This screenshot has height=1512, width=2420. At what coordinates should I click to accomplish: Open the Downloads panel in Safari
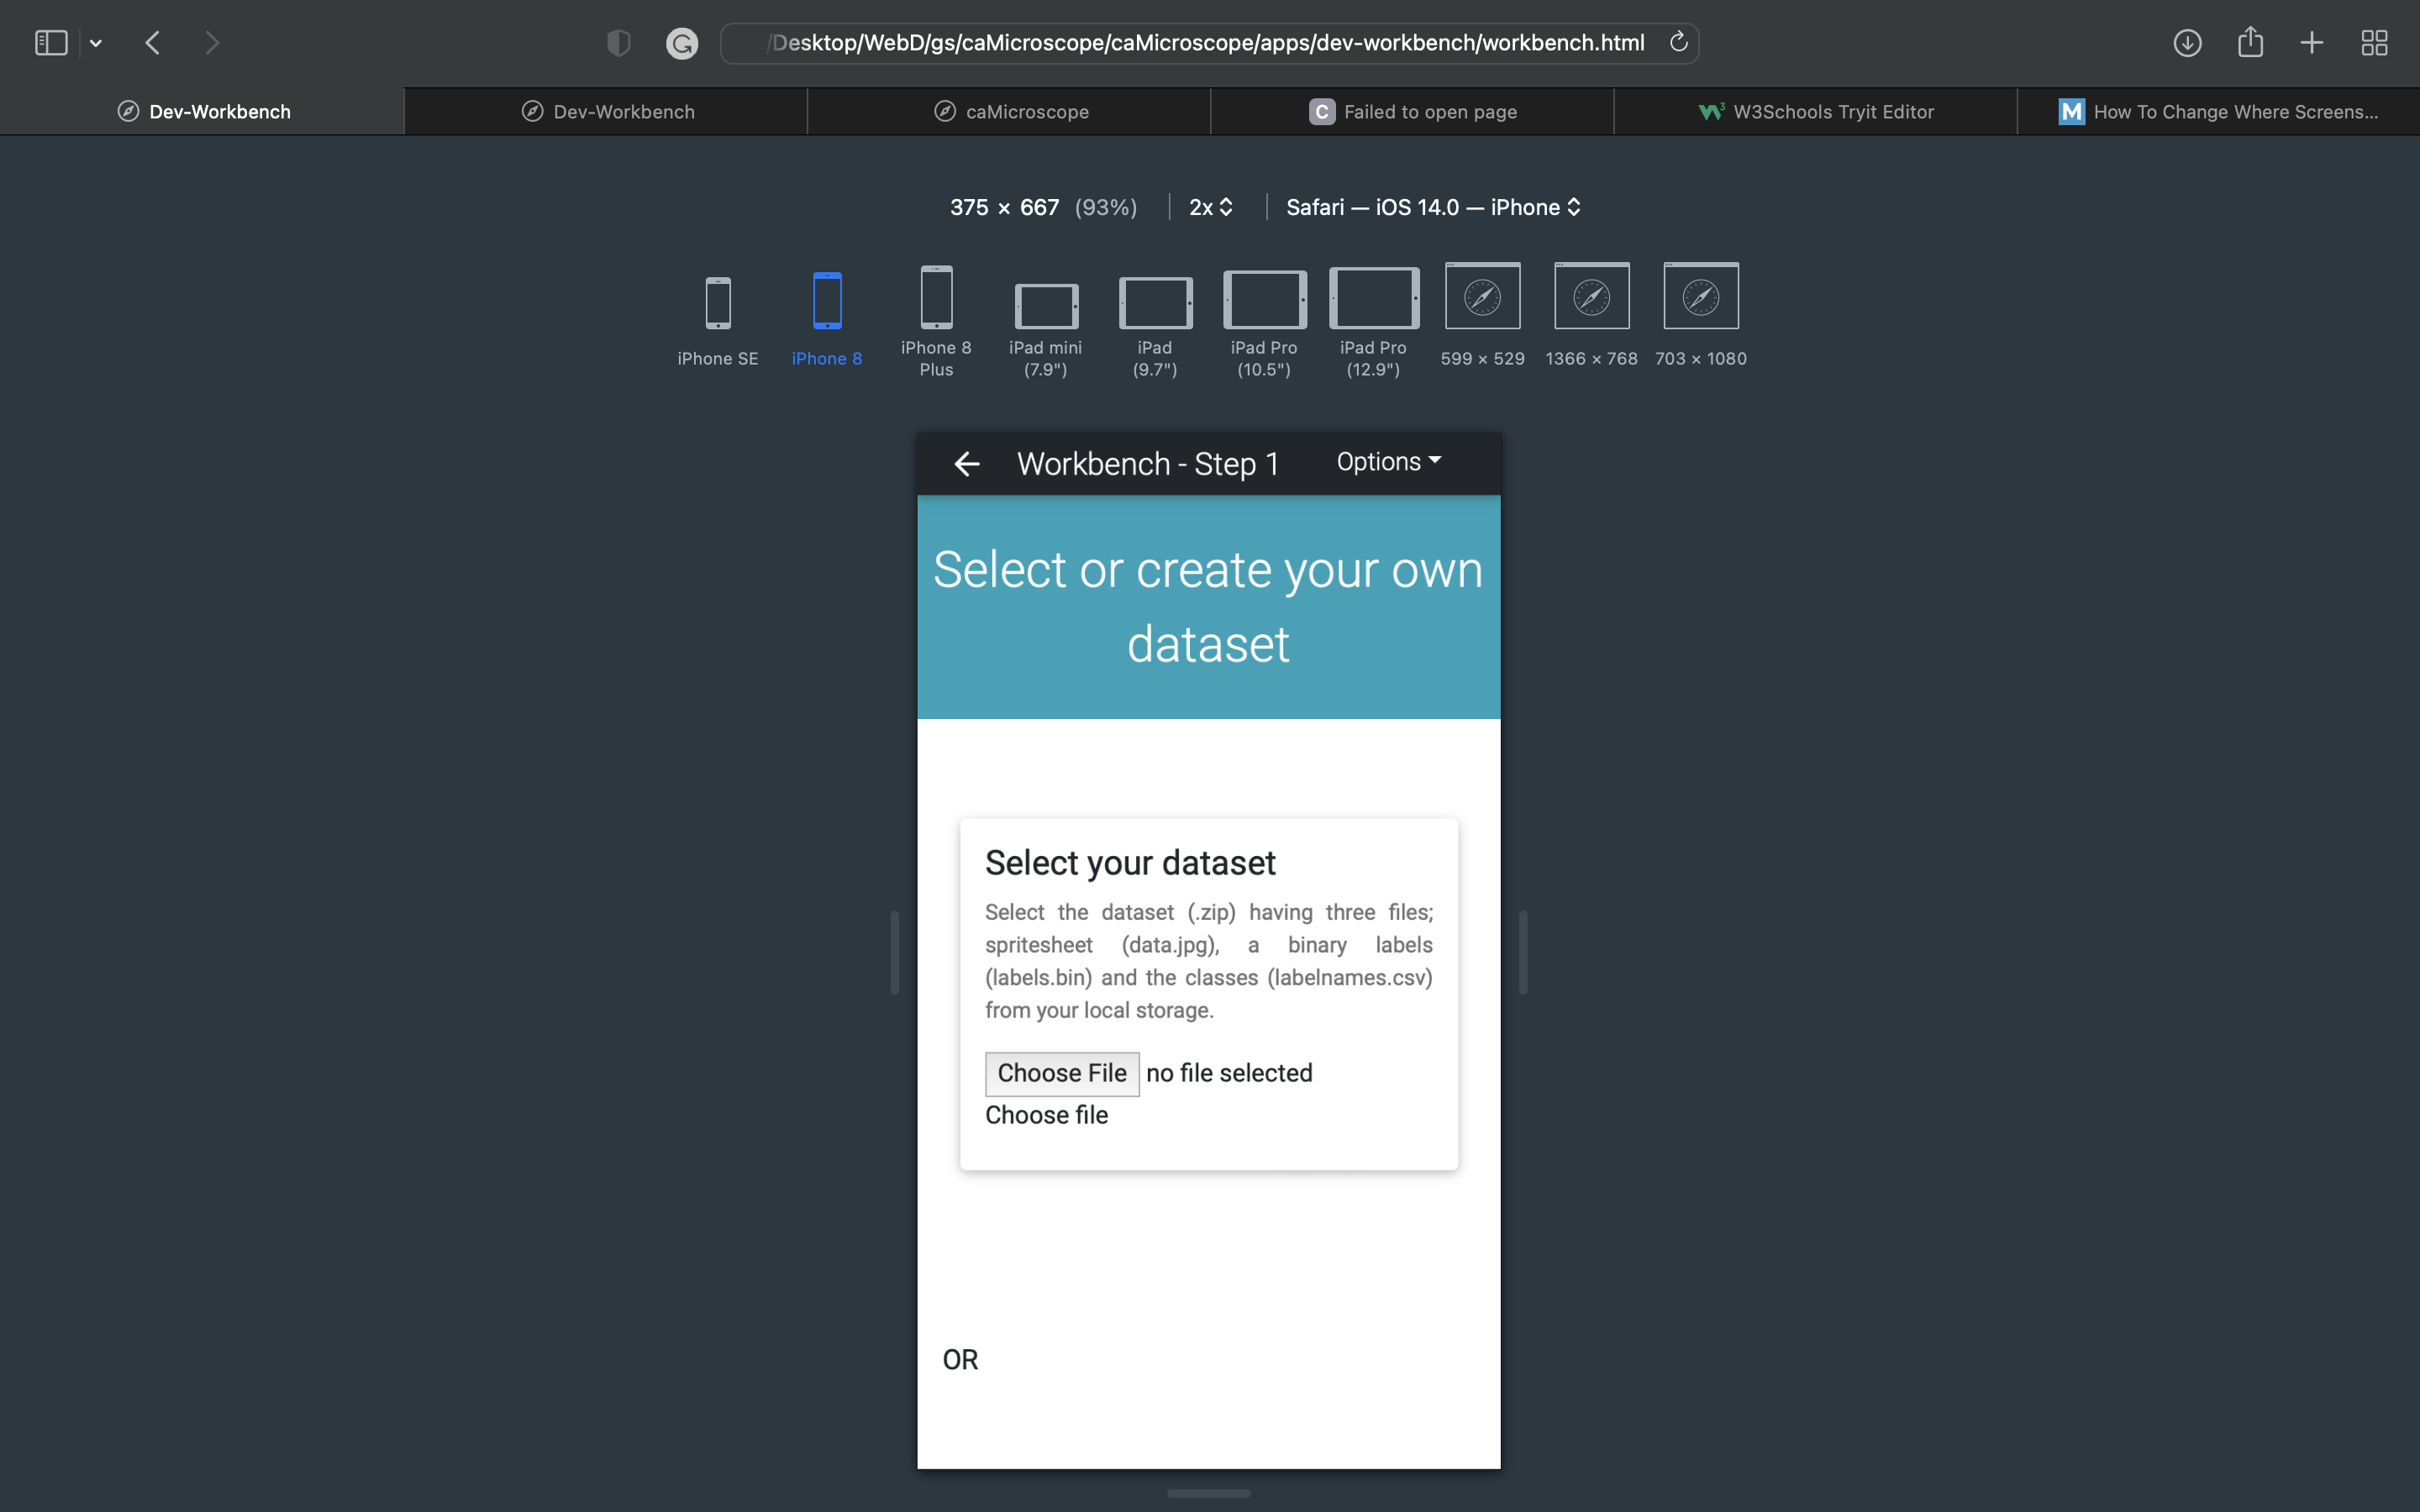[2188, 42]
